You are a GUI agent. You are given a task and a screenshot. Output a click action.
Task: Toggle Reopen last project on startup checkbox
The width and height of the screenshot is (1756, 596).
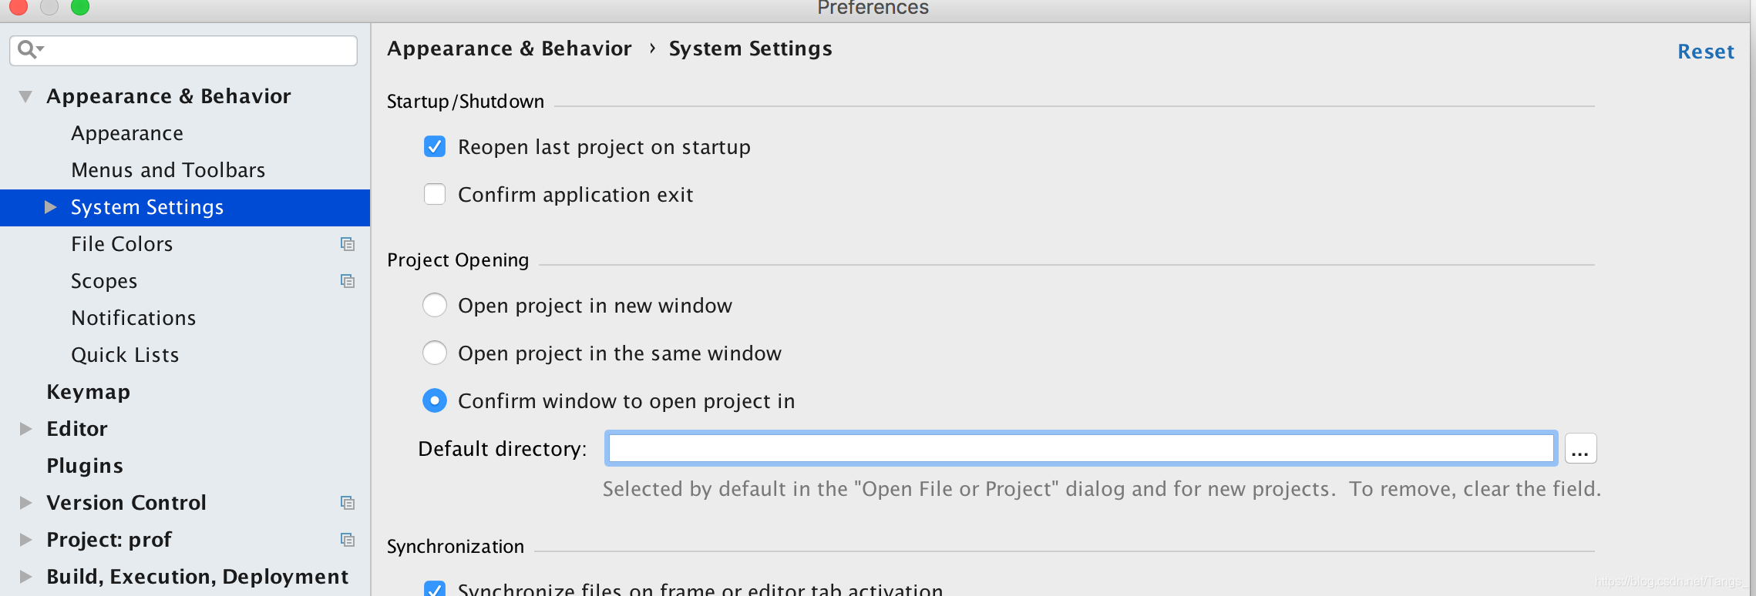click(x=435, y=146)
